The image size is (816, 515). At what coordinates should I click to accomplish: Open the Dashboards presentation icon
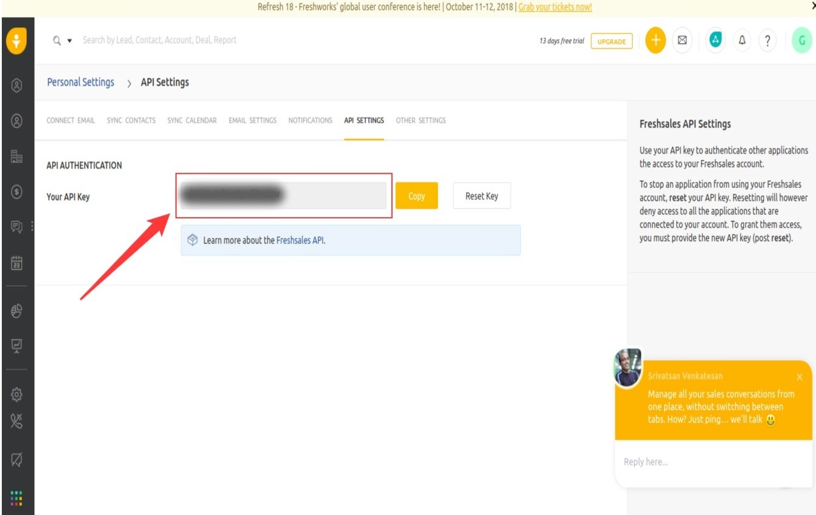[x=16, y=346]
